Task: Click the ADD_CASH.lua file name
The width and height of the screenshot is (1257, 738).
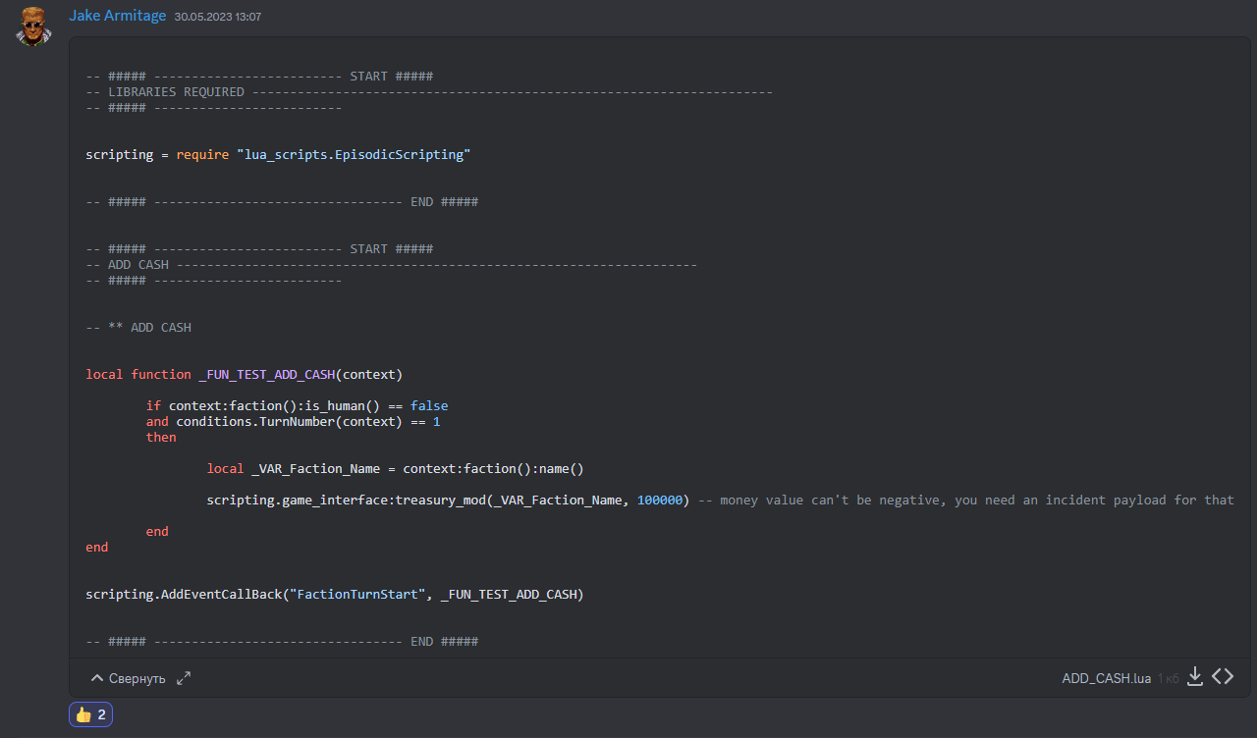Action: coord(1106,678)
